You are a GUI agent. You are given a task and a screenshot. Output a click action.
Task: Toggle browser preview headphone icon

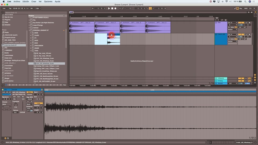click(6, 85)
